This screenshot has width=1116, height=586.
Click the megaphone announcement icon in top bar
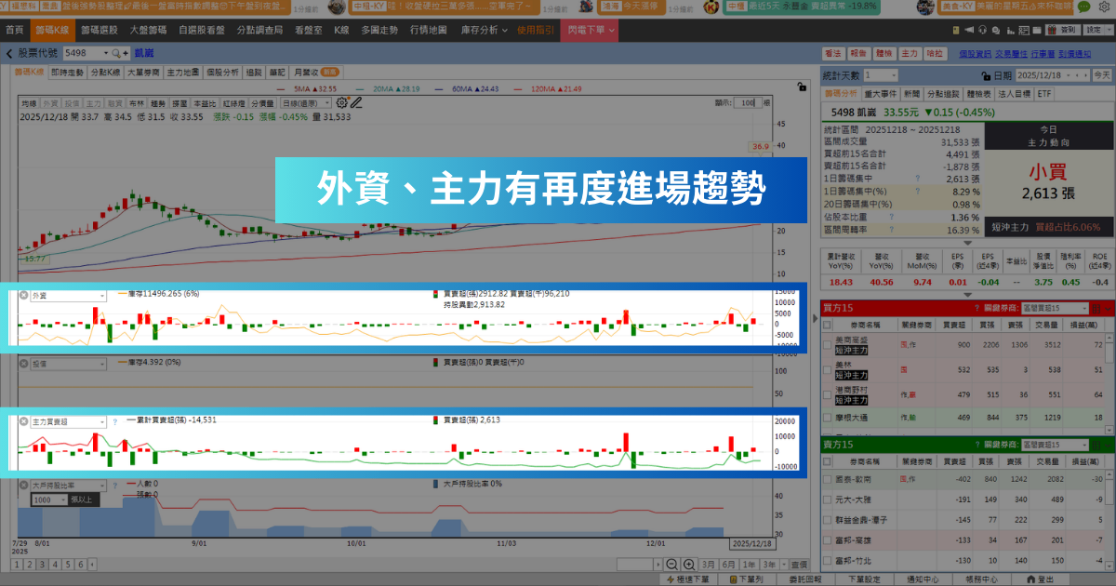point(969,30)
